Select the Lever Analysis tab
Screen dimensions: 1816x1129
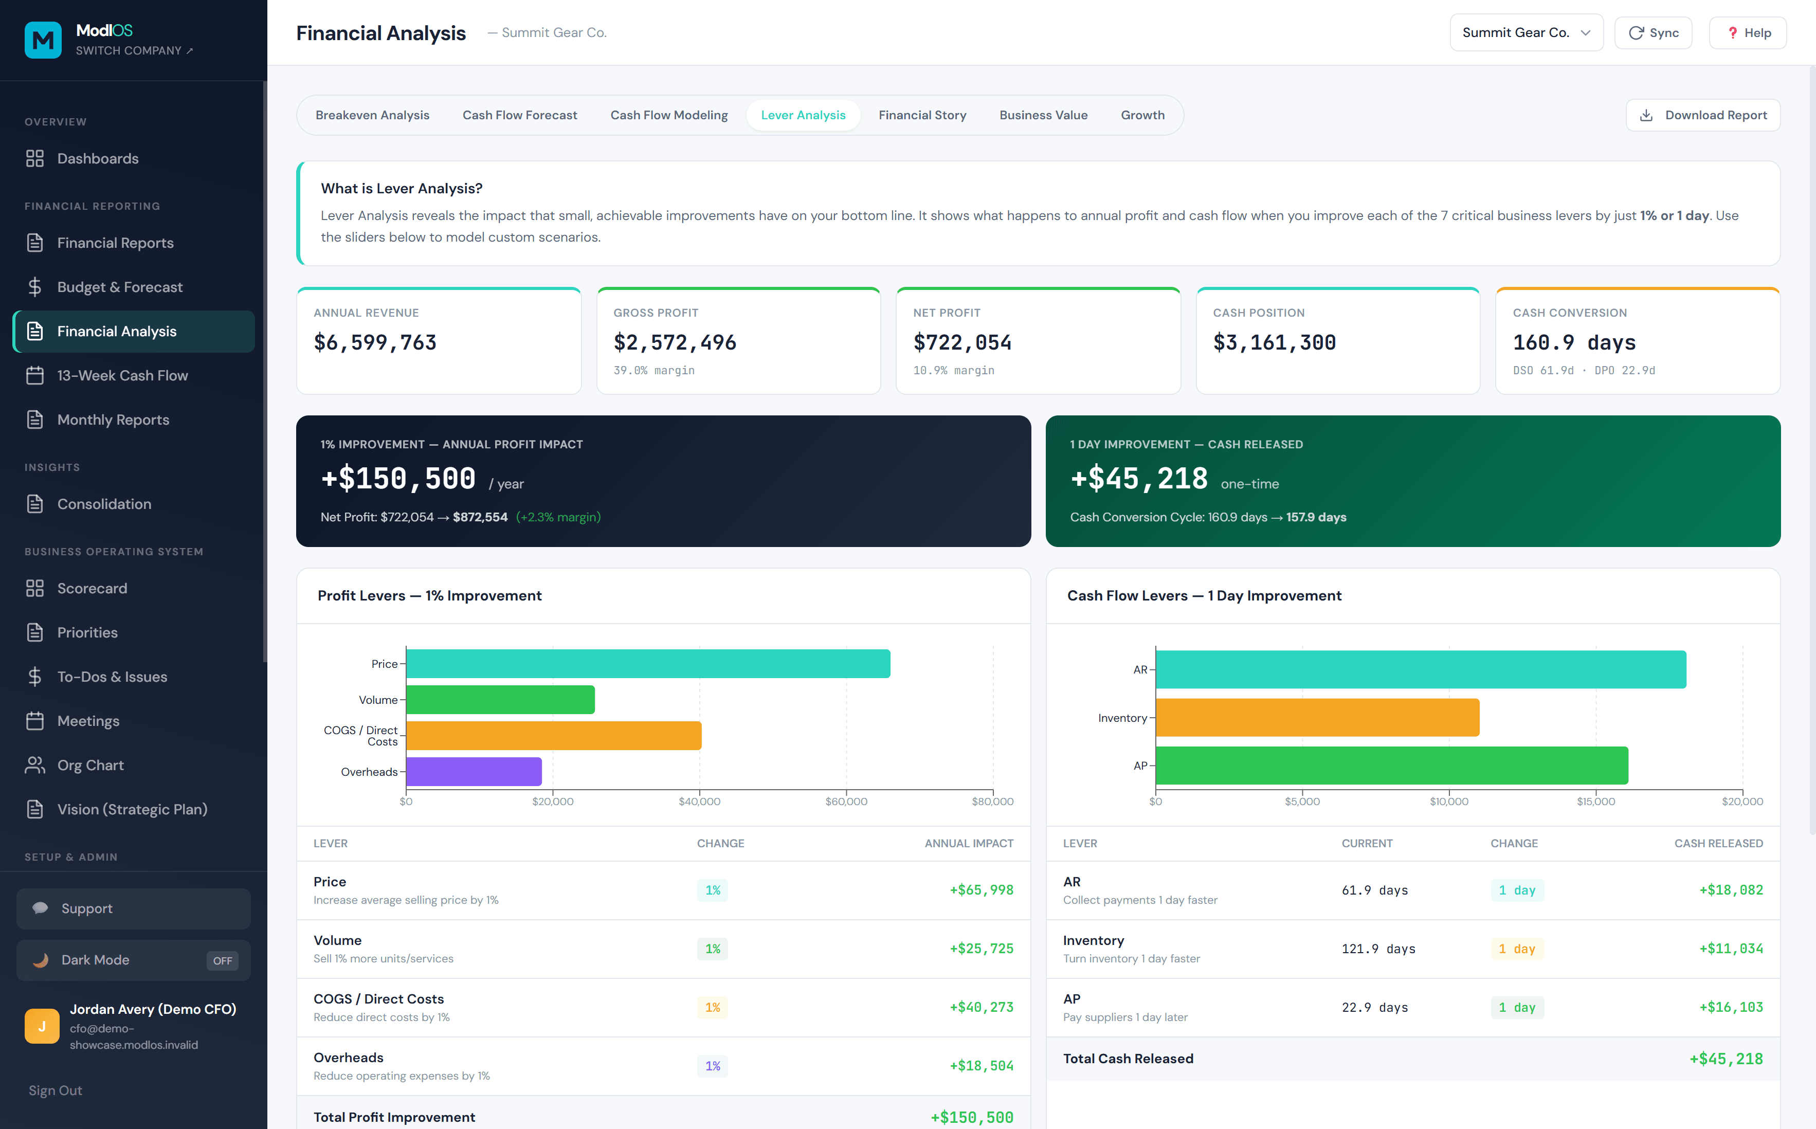(x=803, y=115)
